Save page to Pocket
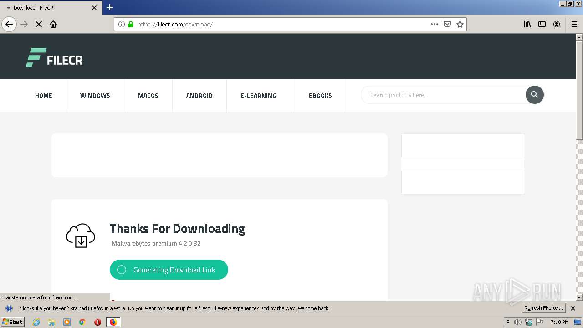The image size is (583, 328). (x=447, y=24)
